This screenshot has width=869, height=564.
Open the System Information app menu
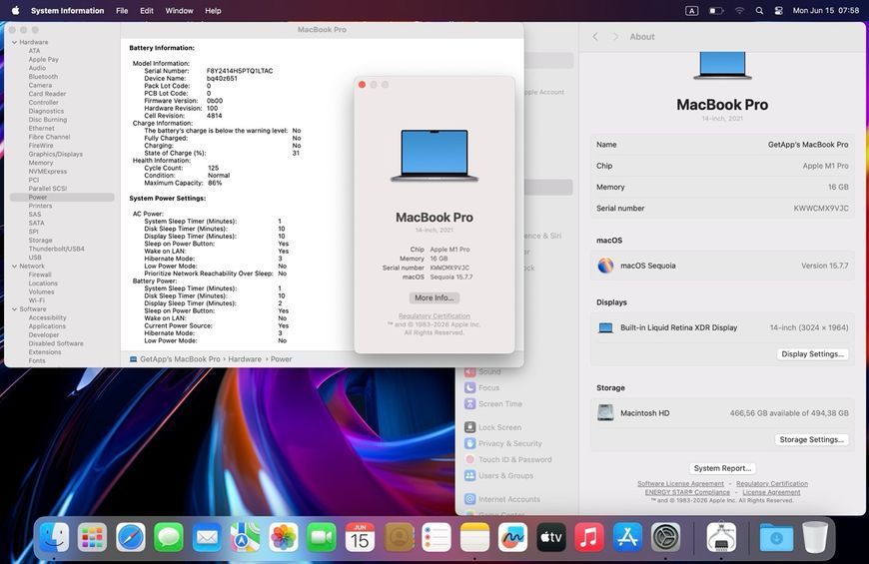tap(67, 11)
